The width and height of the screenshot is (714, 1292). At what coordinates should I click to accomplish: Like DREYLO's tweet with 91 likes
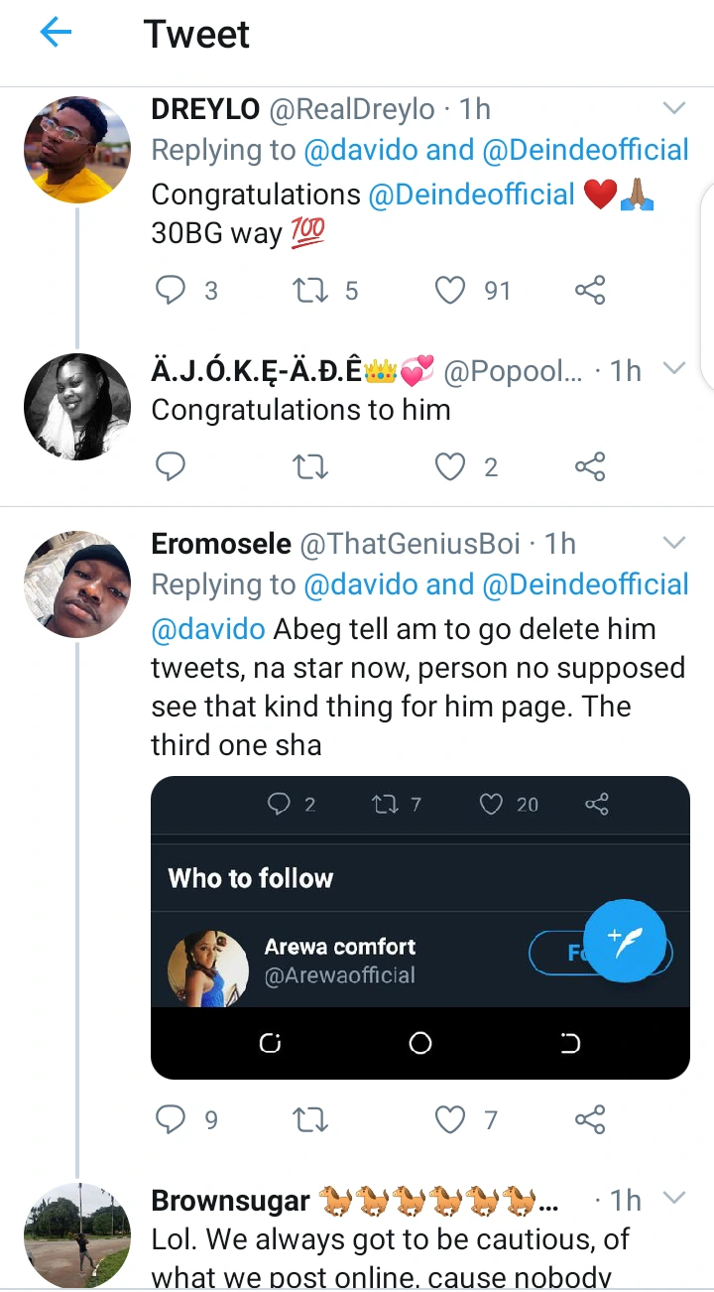tap(451, 290)
